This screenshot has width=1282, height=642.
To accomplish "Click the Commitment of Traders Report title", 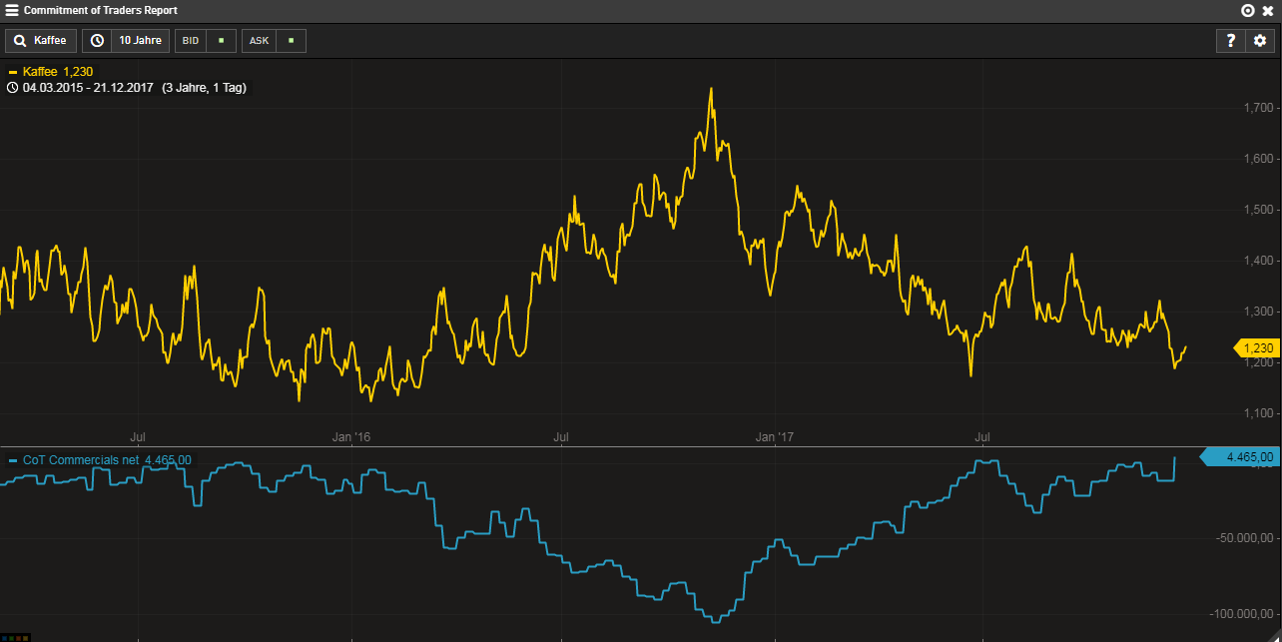I will [x=100, y=10].
